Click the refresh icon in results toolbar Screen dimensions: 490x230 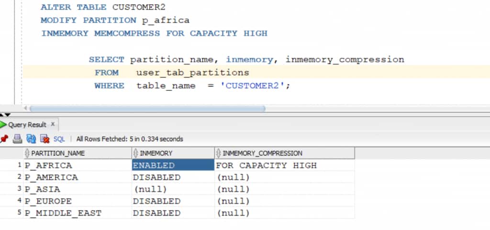(31, 139)
